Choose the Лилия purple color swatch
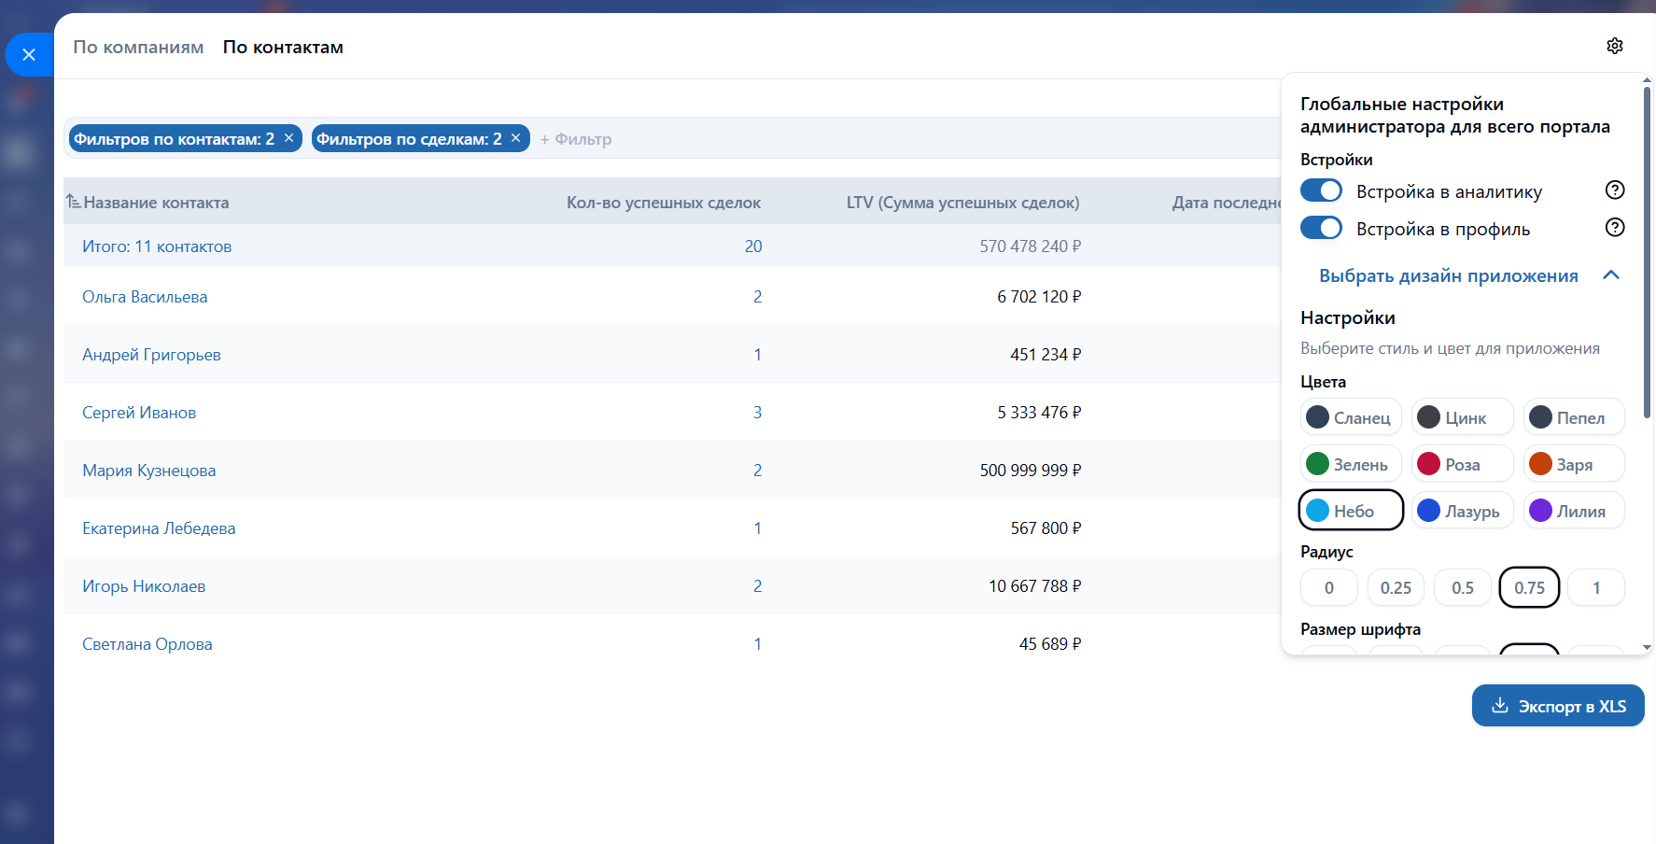 [1573, 511]
